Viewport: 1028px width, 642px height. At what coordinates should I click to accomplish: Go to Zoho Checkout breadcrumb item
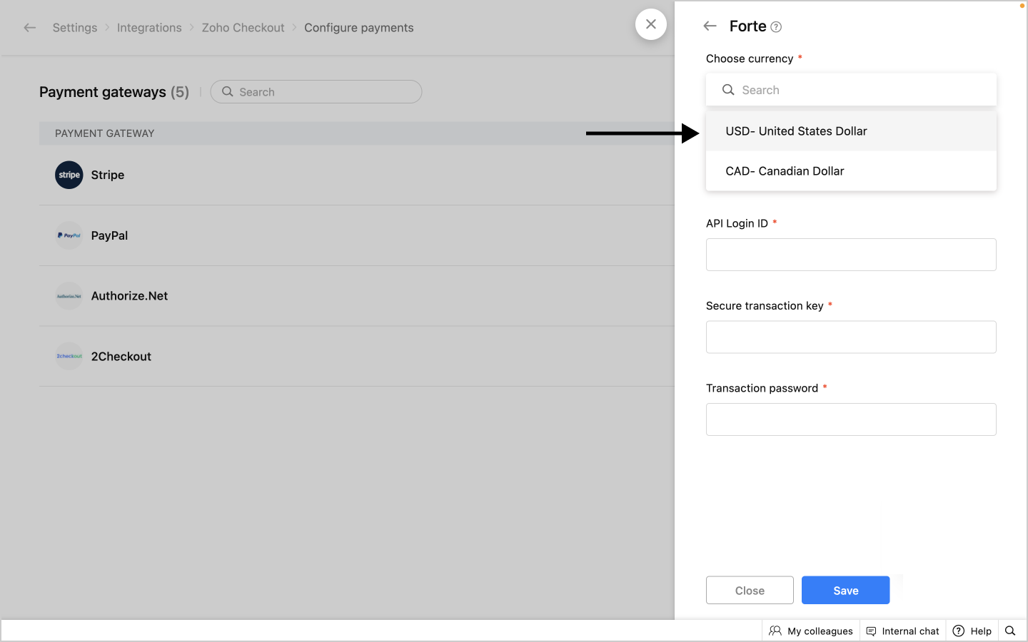[243, 28]
